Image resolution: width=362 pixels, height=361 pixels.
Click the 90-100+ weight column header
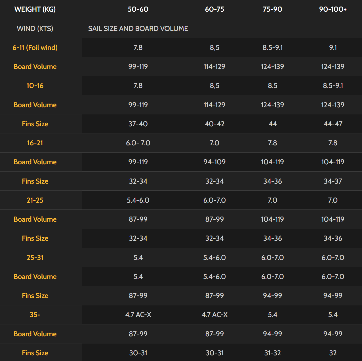[x=333, y=9]
